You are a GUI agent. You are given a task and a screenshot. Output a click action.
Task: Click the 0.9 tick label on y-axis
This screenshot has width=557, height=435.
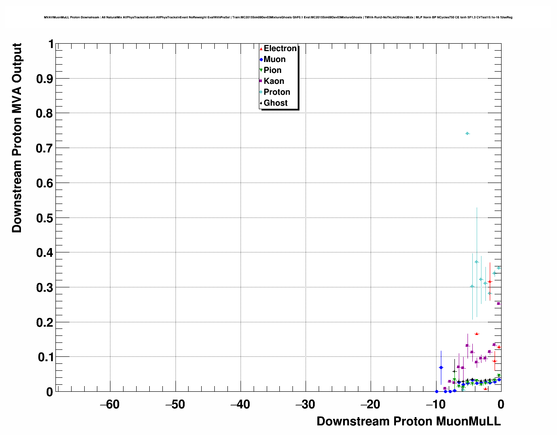[x=45, y=79]
